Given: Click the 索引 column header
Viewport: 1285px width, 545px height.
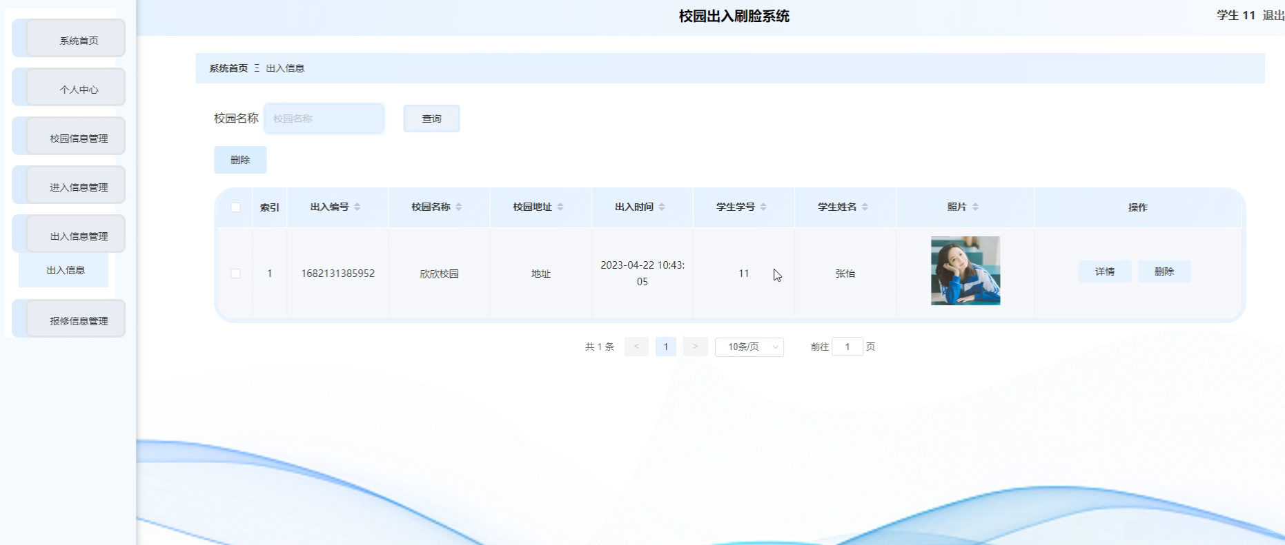Looking at the screenshot, I should (270, 207).
